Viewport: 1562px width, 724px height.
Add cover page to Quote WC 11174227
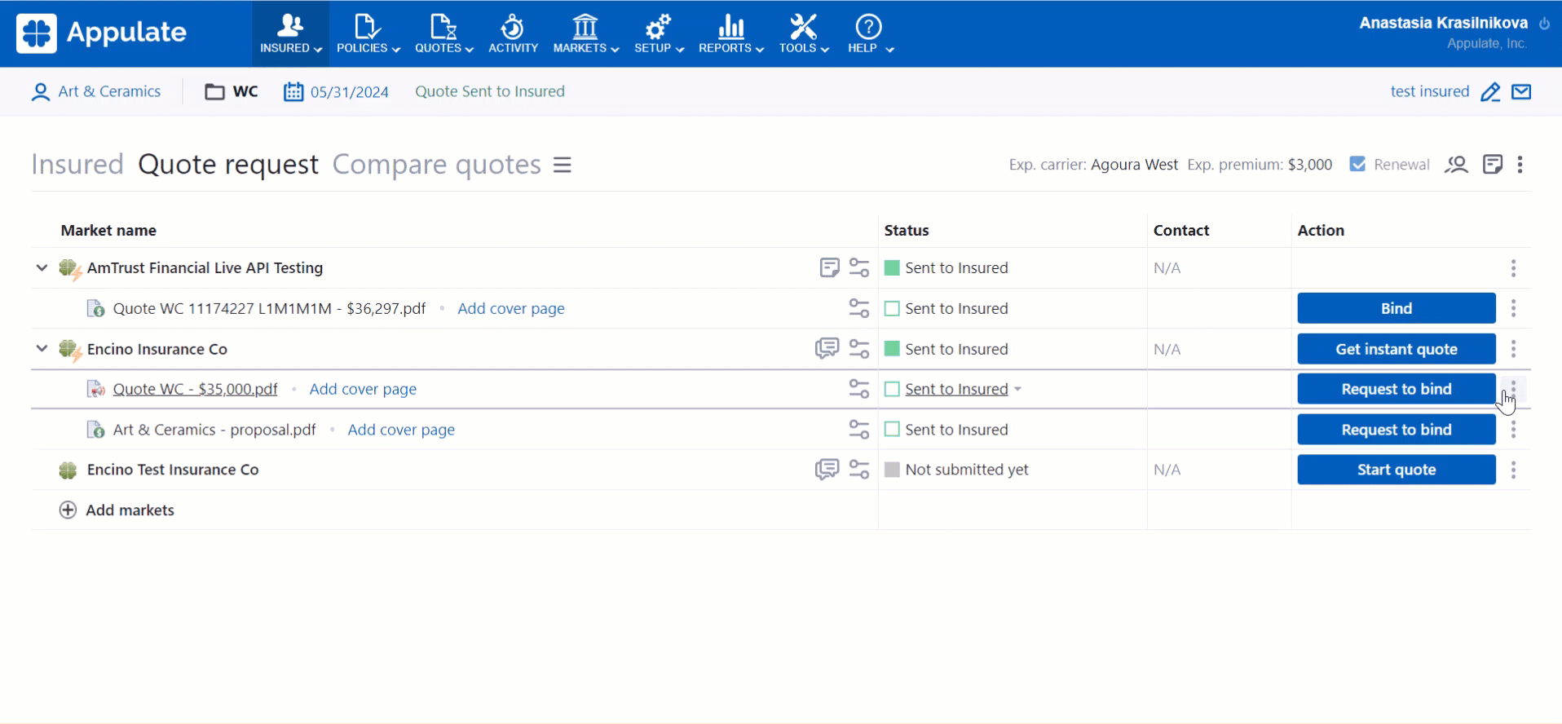tap(511, 308)
